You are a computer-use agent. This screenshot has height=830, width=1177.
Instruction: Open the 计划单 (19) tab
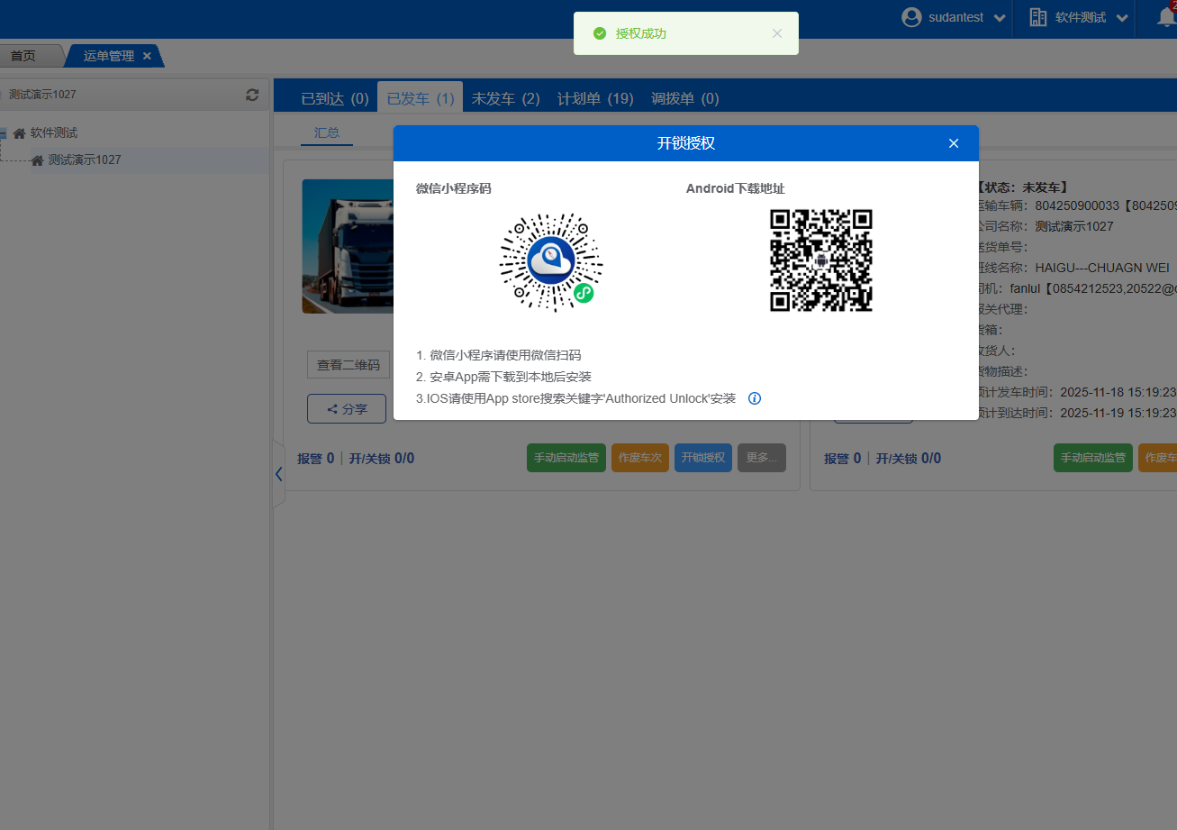tap(594, 98)
